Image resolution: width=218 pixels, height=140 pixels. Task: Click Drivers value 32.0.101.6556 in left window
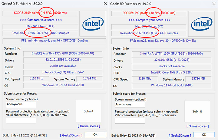tap(63, 60)
